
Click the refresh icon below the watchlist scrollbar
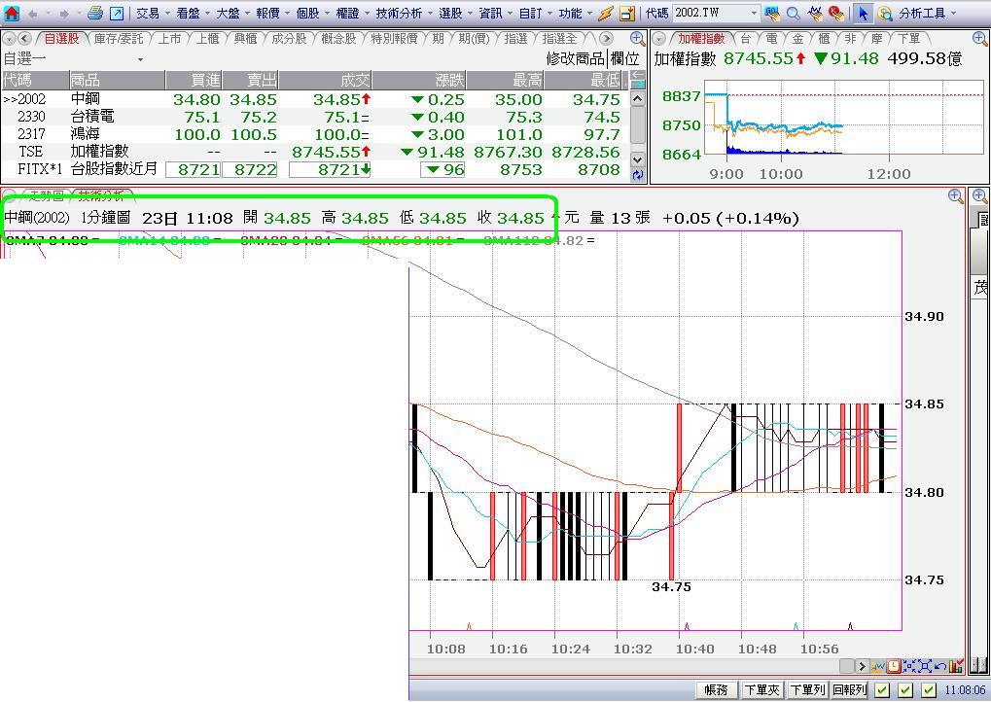638,175
